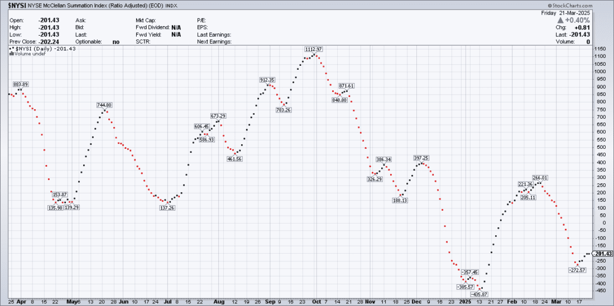The height and width of the screenshot is (306, 614).
Task: Click the 266.01 February high label
Action: [540, 178]
